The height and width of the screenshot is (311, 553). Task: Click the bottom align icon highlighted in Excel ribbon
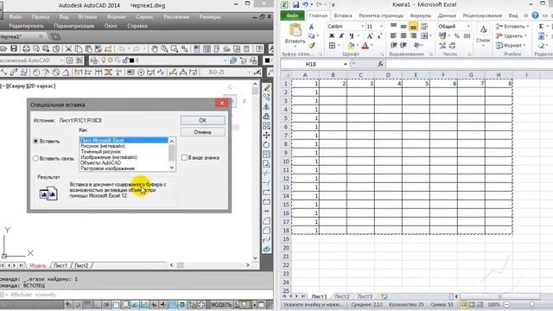pyautogui.click(x=413, y=27)
